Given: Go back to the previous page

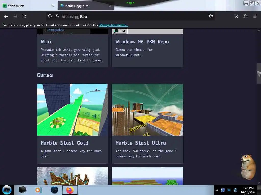Looking at the screenshot, I should pos(6,17).
